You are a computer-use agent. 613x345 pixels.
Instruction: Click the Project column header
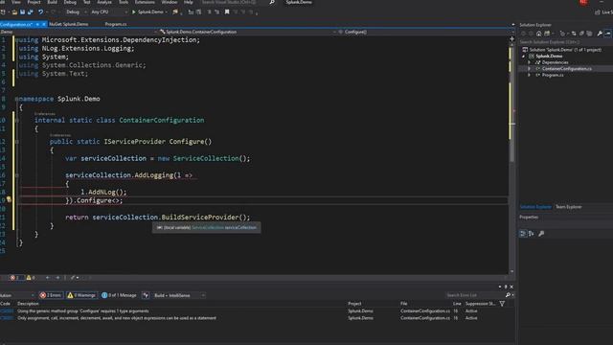pos(354,304)
